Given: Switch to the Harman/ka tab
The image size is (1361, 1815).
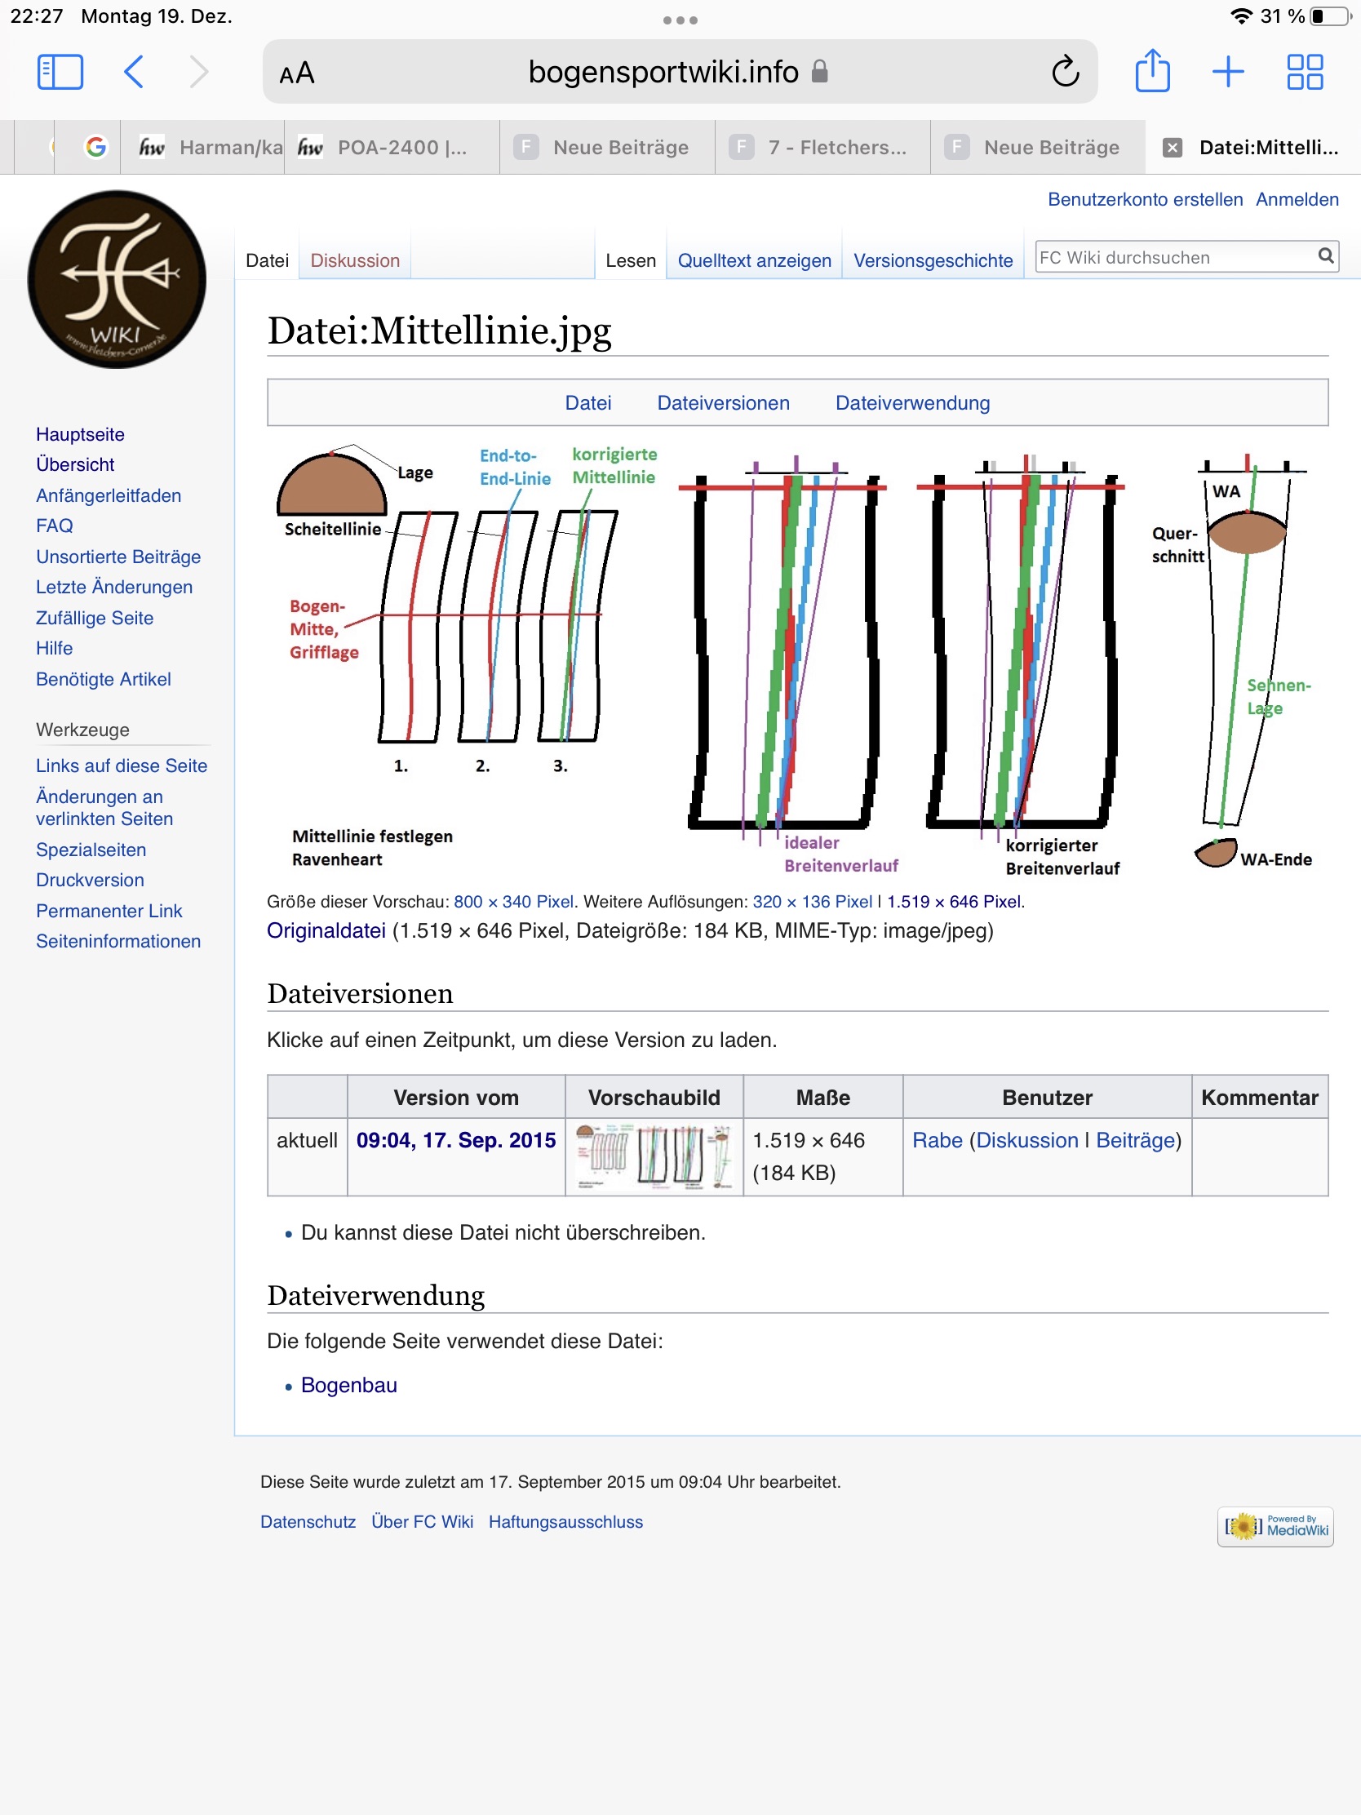Looking at the screenshot, I should tap(202, 147).
